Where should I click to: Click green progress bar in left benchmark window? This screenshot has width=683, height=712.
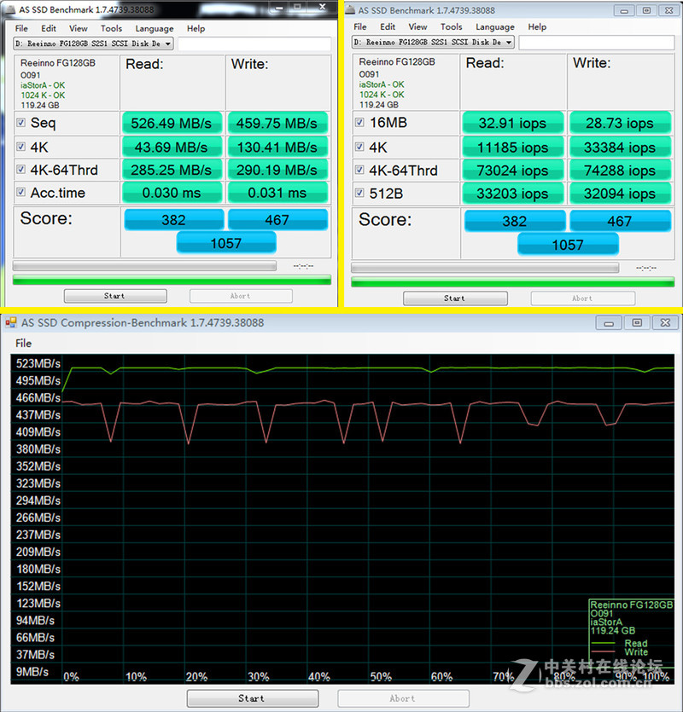point(172,281)
